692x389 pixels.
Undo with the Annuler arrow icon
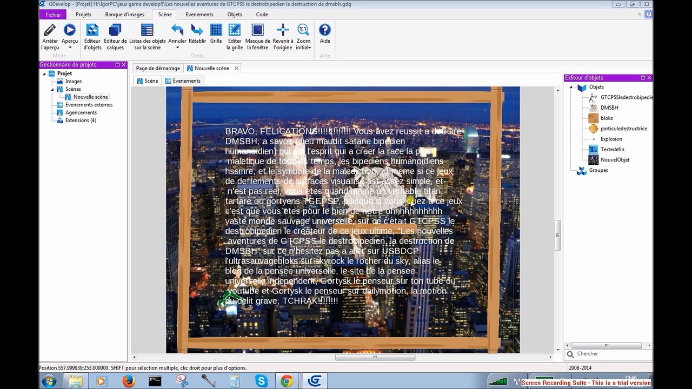click(x=177, y=30)
